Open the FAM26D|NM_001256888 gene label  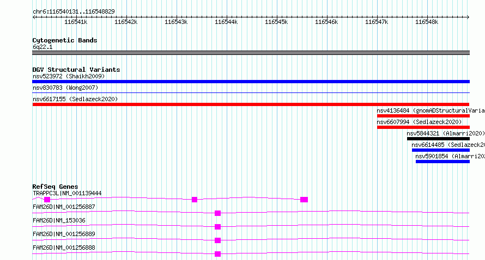[x=64, y=247]
